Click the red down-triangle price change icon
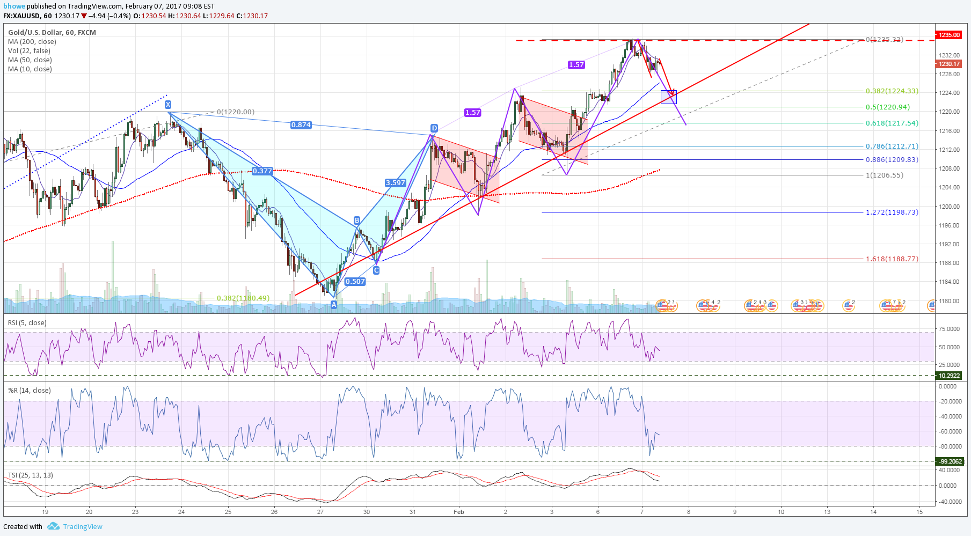Viewport: 971px width, 536px height. click(84, 16)
